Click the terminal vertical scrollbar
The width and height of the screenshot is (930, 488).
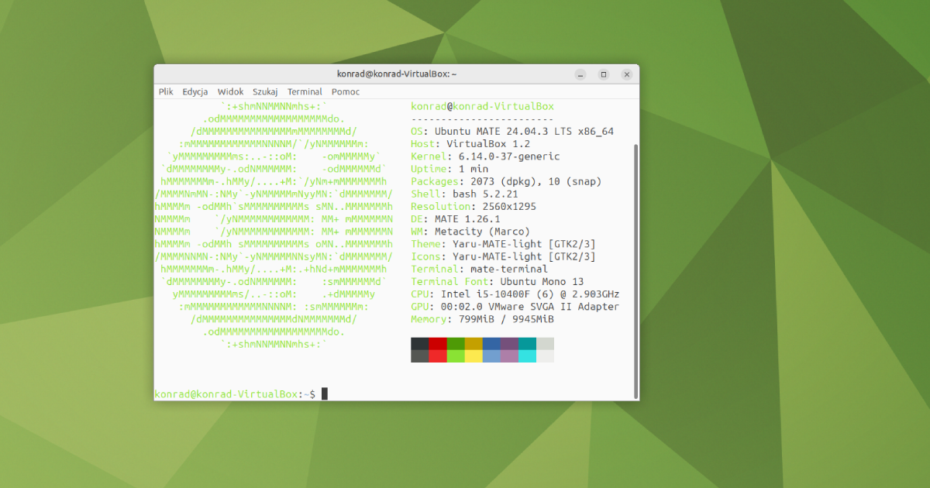pyautogui.click(x=636, y=270)
